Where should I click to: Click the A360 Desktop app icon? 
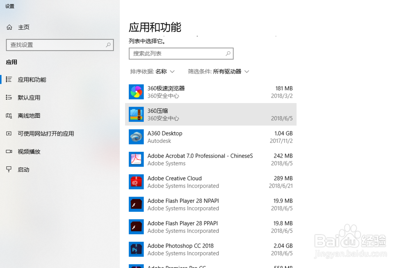pyautogui.click(x=136, y=137)
